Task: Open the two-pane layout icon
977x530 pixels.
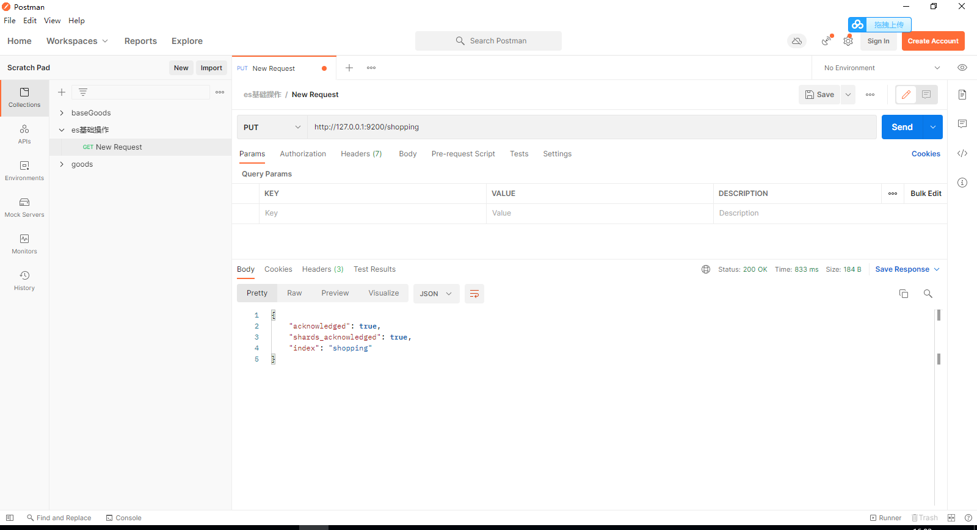Action: pyautogui.click(x=951, y=518)
